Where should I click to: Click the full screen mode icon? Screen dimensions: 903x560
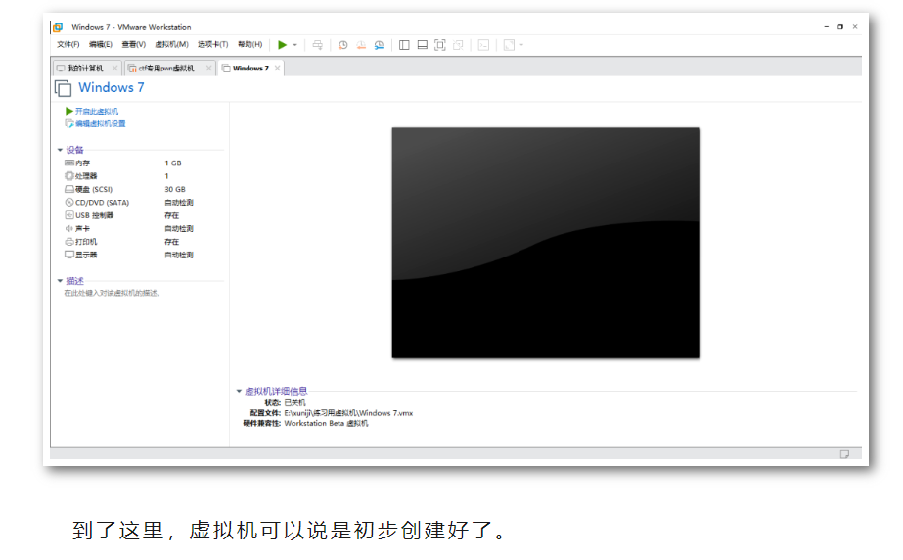[x=440, y=45]
